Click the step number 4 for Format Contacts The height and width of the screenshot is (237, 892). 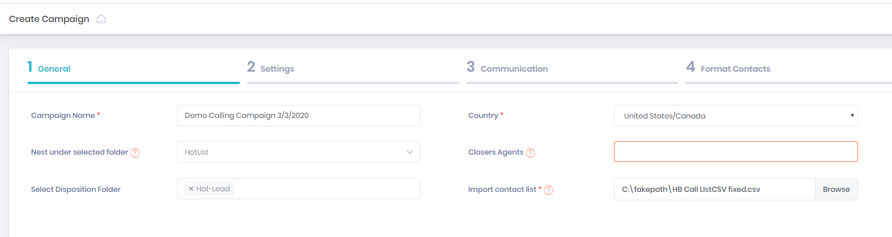(691, 67)
